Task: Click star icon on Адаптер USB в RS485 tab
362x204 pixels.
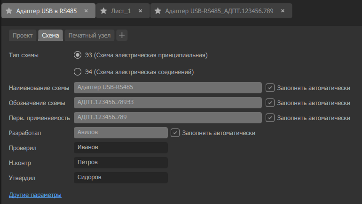Action: click(x=9, y=11)
